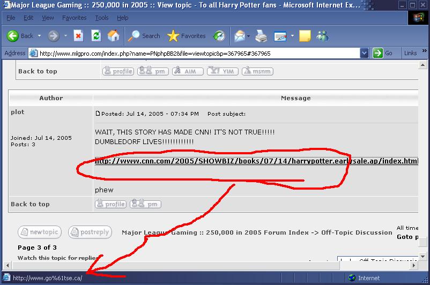Click the upper post's pm button

pyautogui.click(x=153, y=71)
